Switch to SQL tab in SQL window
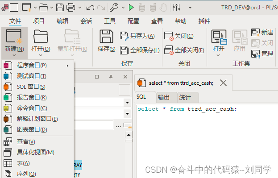Image resolution: width=278 pixels, height=178 pixels. pos(145,97)
